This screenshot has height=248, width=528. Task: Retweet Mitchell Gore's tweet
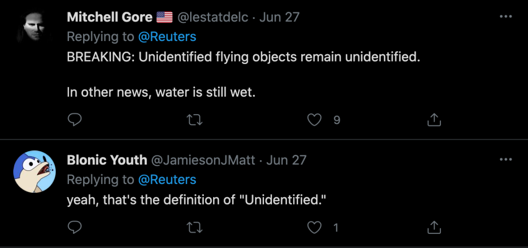(195, 120)
